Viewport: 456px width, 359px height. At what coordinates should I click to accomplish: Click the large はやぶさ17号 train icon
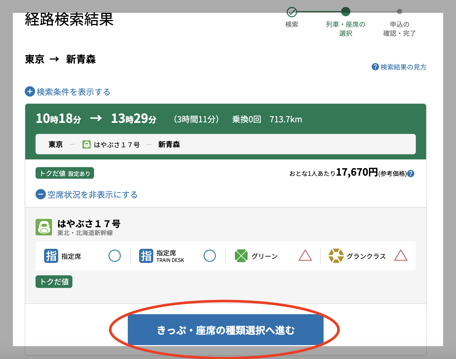point(44,227)
